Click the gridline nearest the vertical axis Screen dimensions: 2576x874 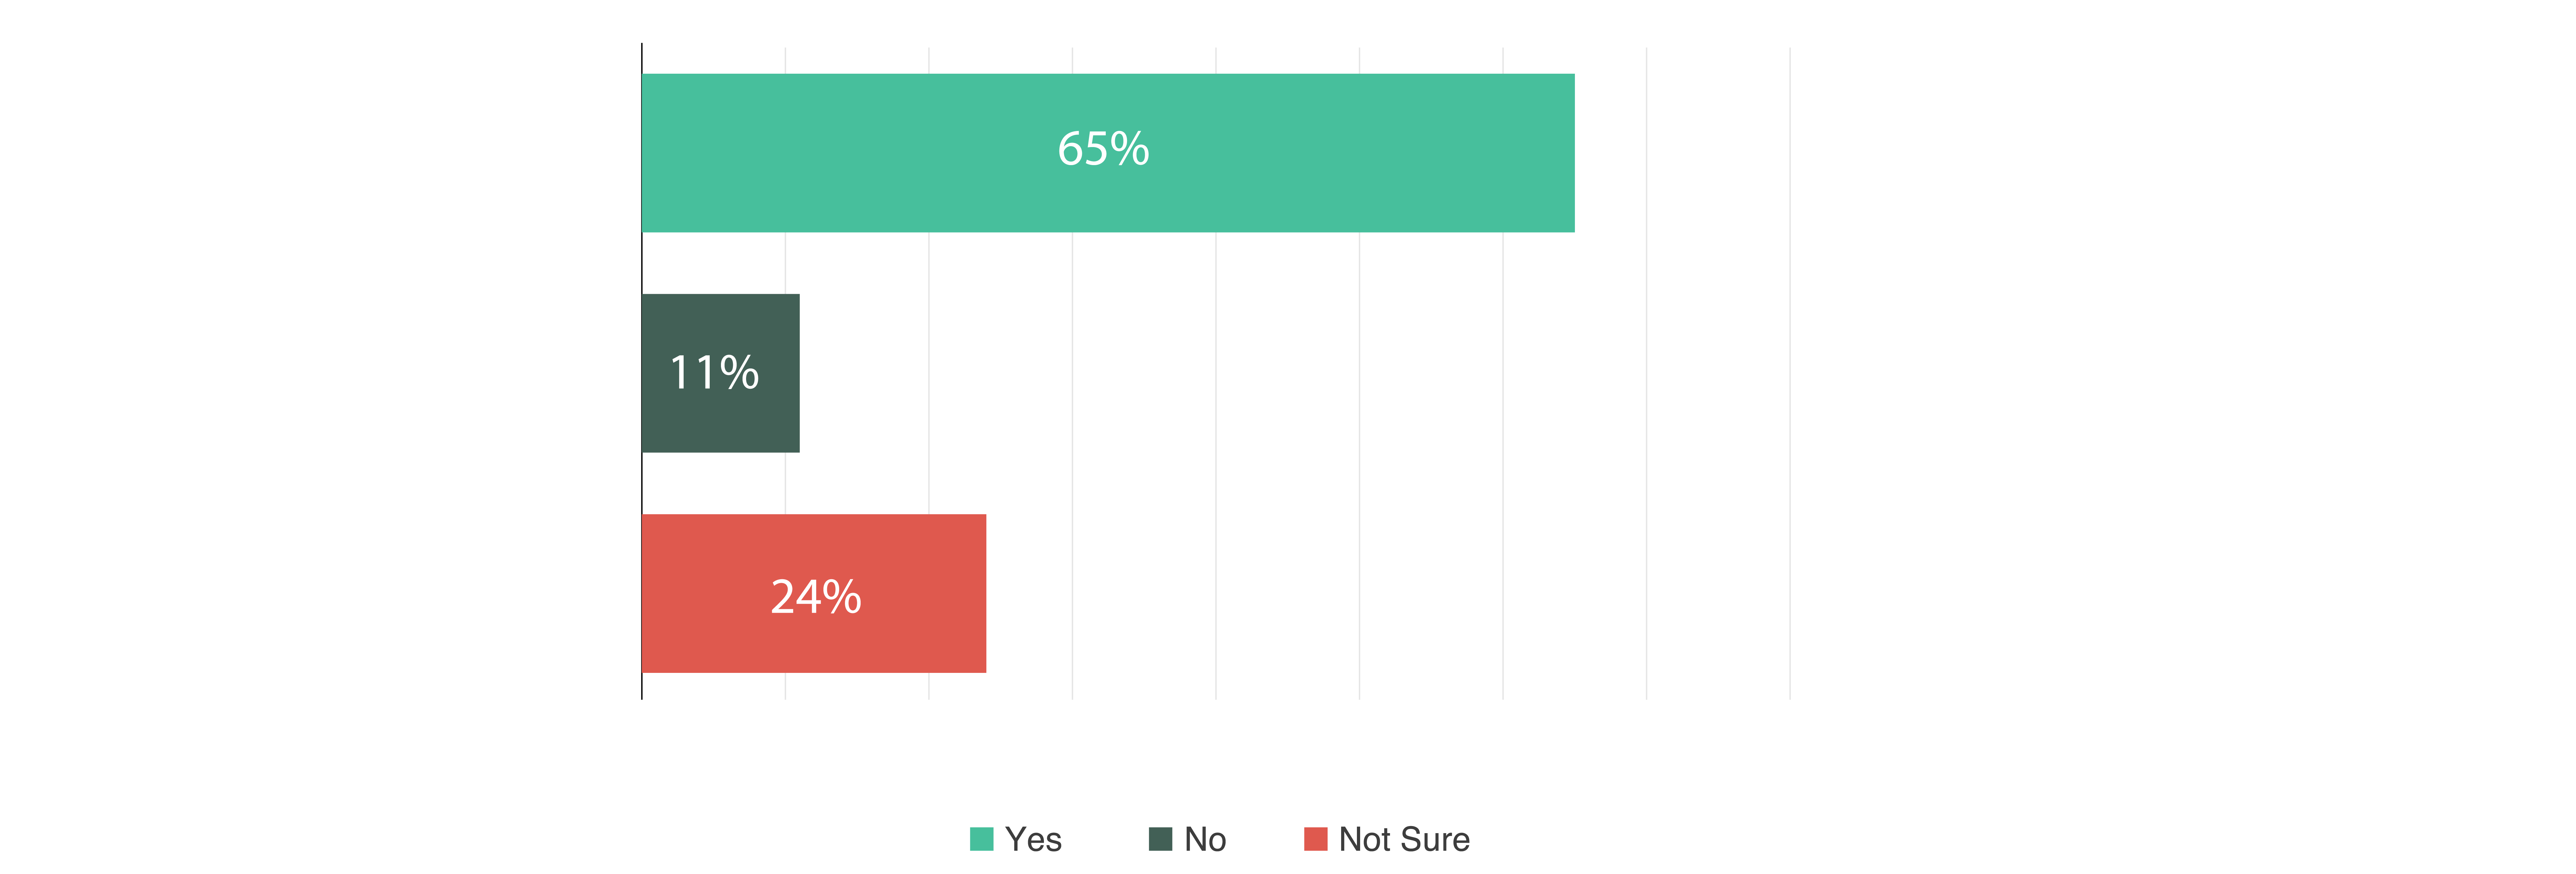(x=785, y=265)
